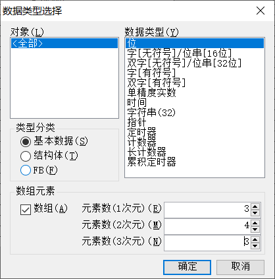Image resolution: width=275 pixels, height=279 pixels.
Task: Decrease 元素数(1次元) with down arrow
Action: 255,213
